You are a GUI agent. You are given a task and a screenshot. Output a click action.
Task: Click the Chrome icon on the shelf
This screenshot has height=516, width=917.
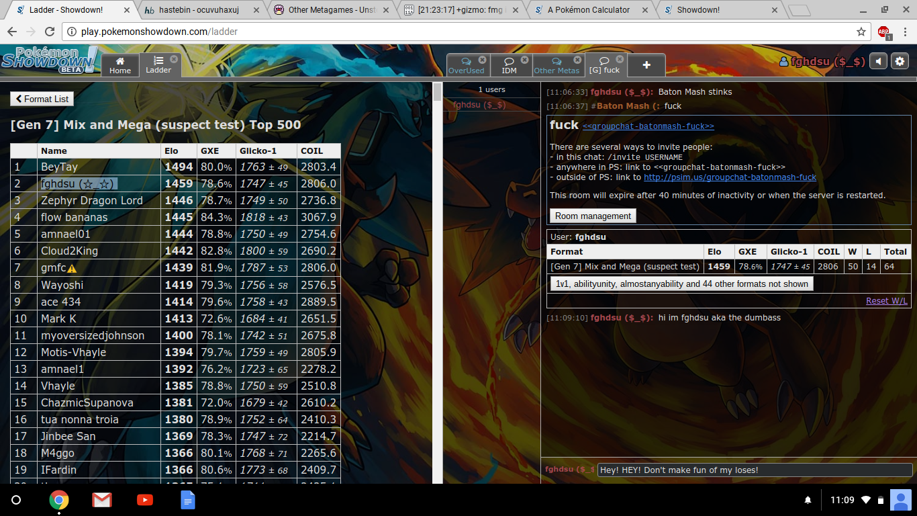click(59, 500)
